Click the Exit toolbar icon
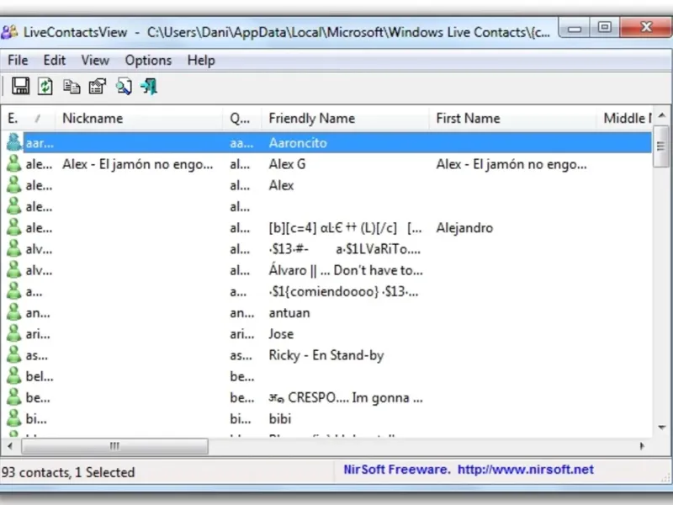Viewport: 673px width, 505px height. pyautogui.click(x=149, y=87)
